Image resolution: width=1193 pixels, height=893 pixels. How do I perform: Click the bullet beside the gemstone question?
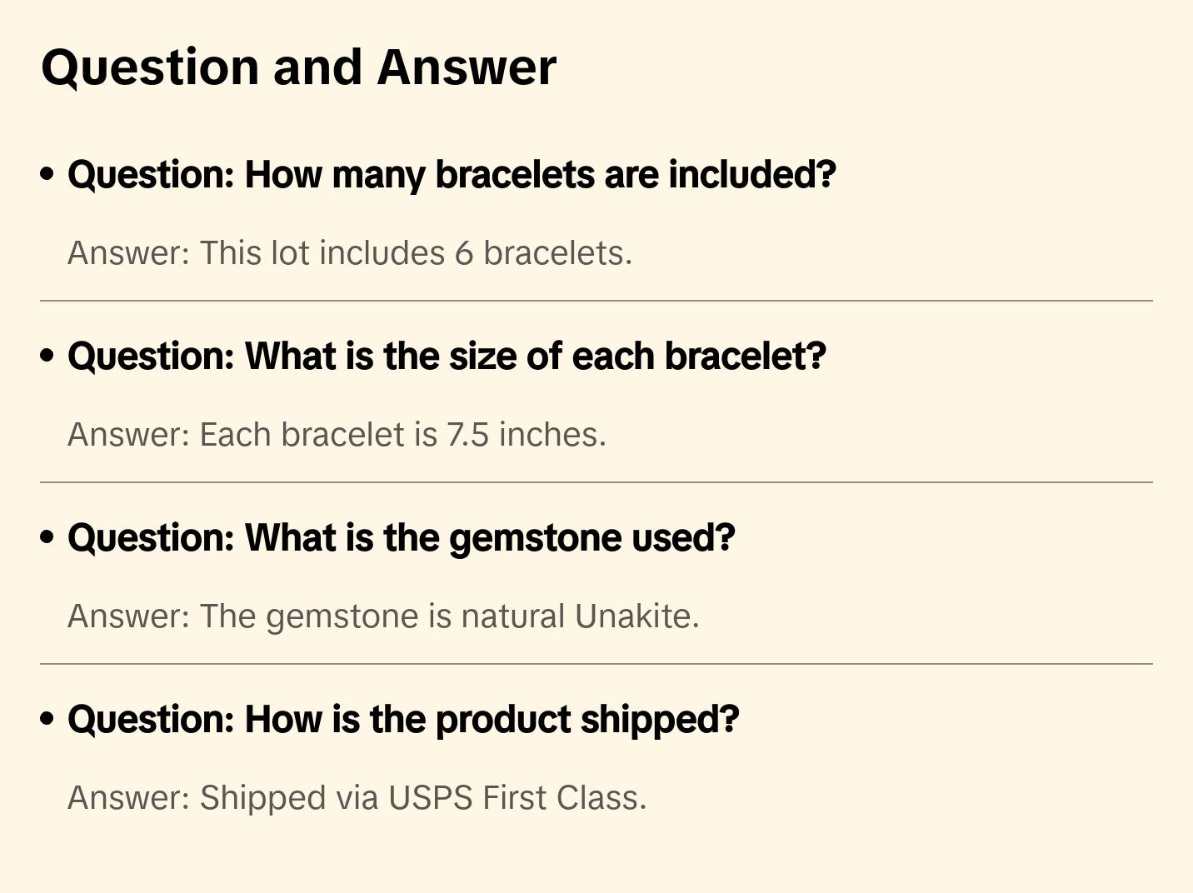pyautogui.click(x=47, y=538)
